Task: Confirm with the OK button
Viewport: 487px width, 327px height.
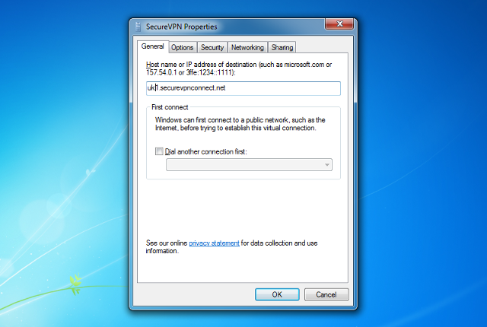Action: pyautogui.click(x=277, y=294)
